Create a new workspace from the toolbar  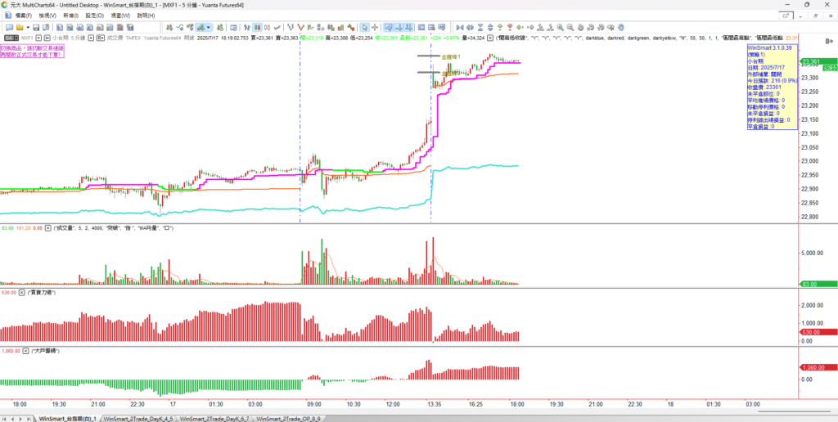point(9,27)
